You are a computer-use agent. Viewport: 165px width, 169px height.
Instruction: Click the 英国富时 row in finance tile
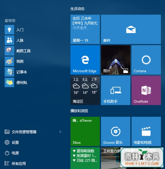point(84,156)
